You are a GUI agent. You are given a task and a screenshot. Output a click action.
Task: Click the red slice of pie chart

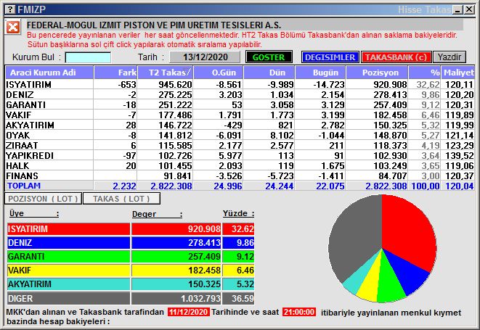coord(409,231)
